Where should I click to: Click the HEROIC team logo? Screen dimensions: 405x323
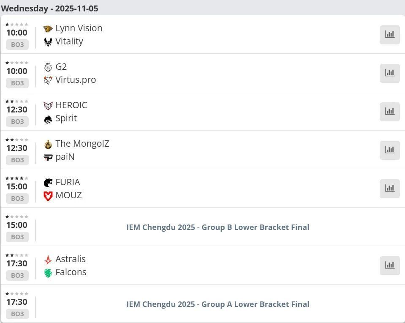[48, 106]
